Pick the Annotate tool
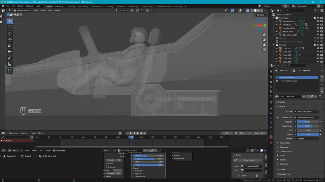This screenshot has height=182, width=325. pyautogui.click(x=10, y=58)
